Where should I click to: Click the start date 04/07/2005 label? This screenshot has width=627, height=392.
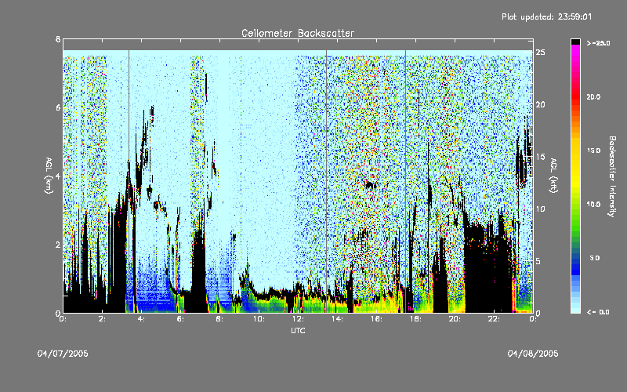tap(63, 354)
